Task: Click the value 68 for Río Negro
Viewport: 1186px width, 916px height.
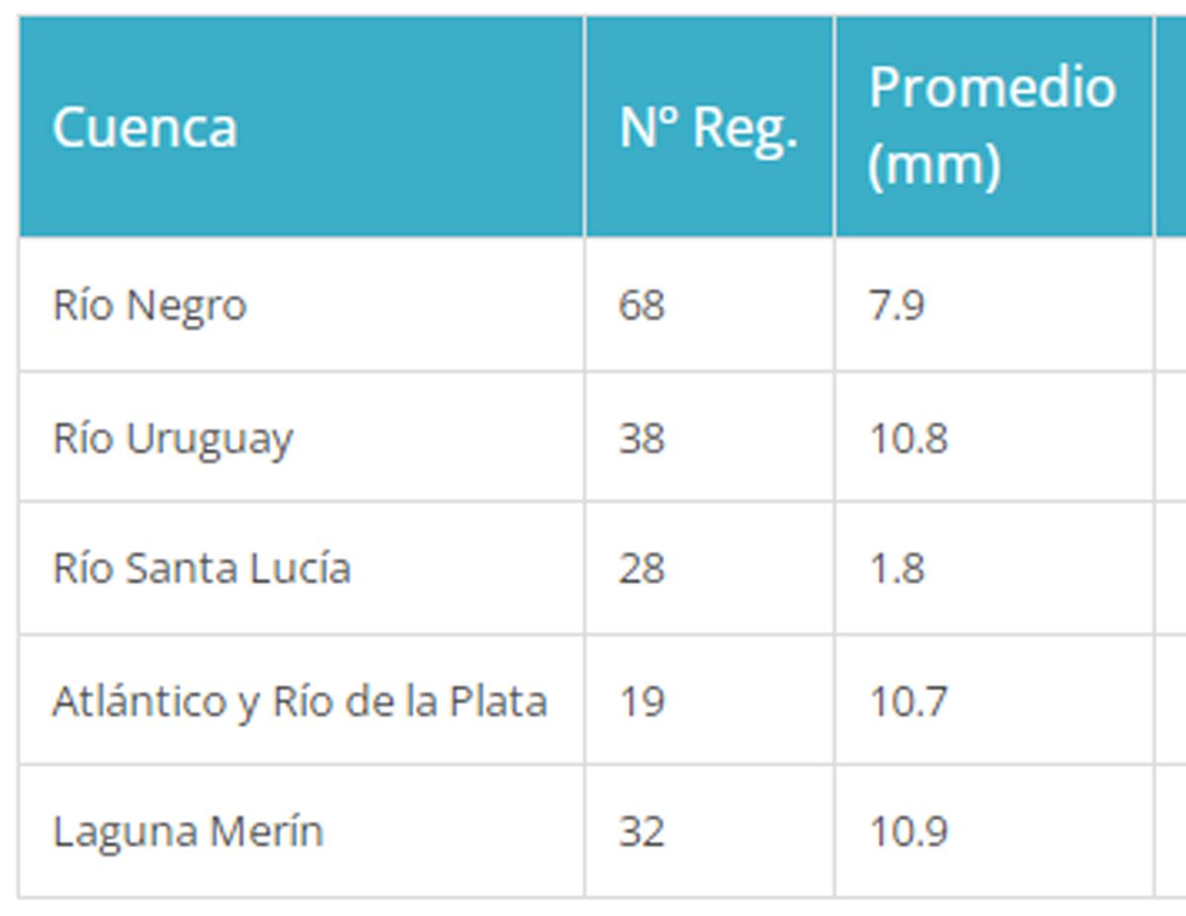Action: (x=641, y=305)
